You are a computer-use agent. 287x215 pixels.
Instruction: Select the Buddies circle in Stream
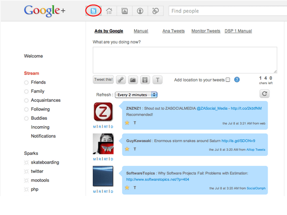(x=26, y=118)
